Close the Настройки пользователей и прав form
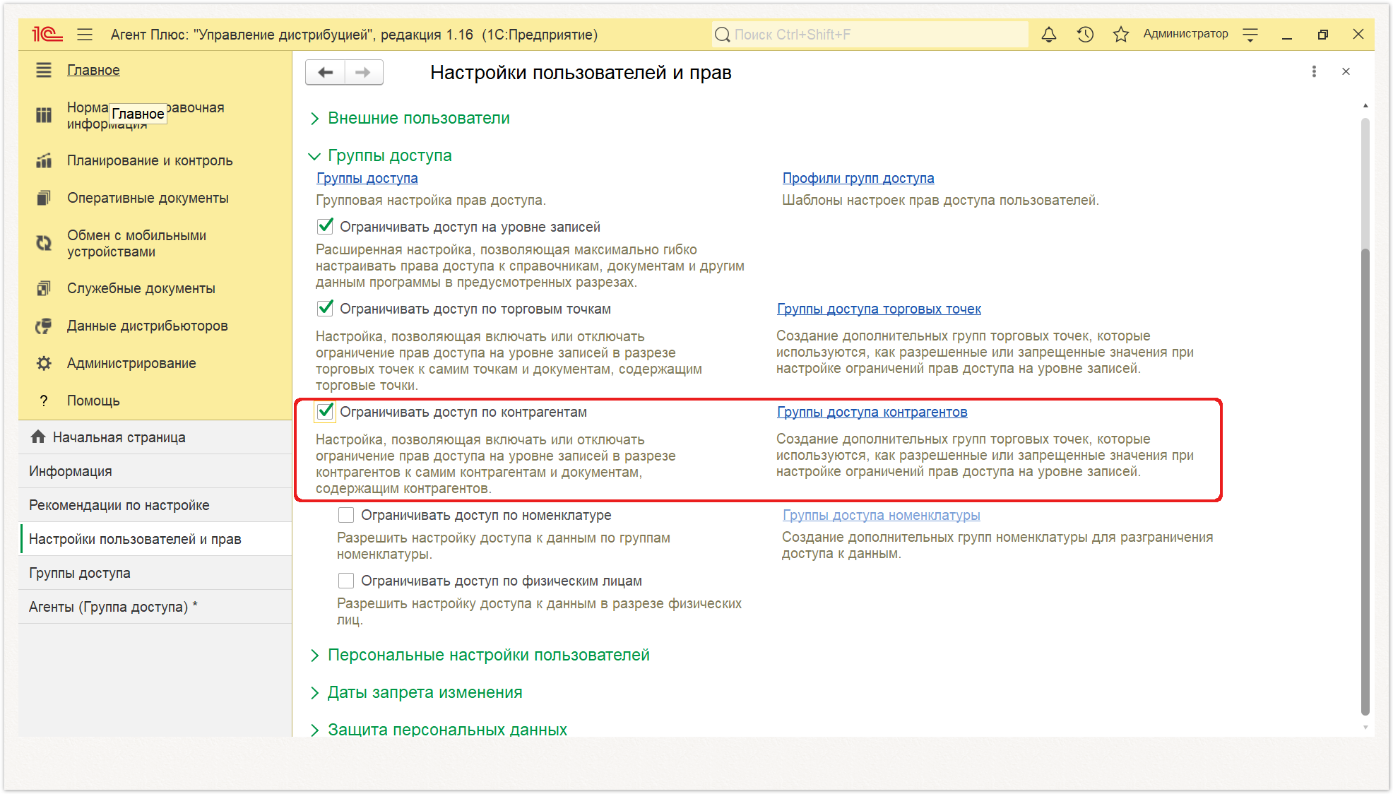1393x794 pixels. (x=1346, y=71)
